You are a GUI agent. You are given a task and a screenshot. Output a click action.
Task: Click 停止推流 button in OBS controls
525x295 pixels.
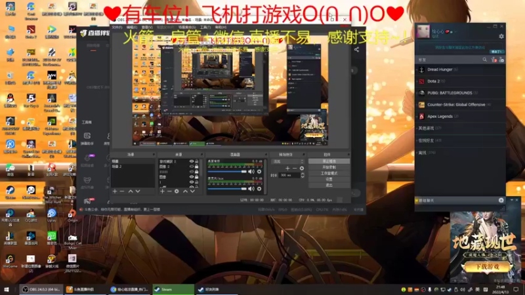(x=329, y=161)
